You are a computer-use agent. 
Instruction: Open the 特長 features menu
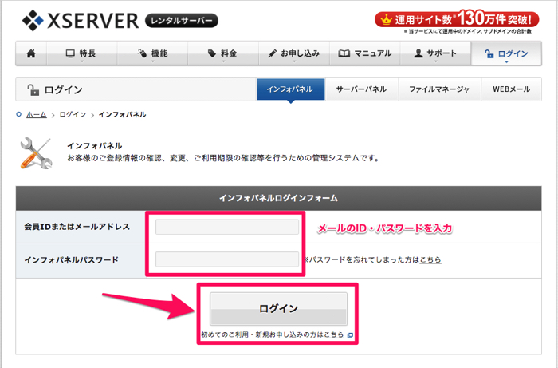tap(82, 53)
